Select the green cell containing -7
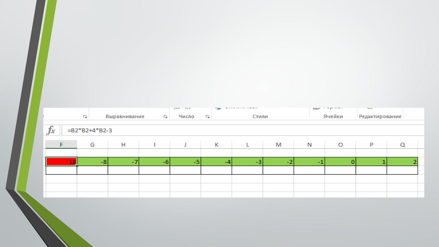439x247 pixels. tap(123, 162)
